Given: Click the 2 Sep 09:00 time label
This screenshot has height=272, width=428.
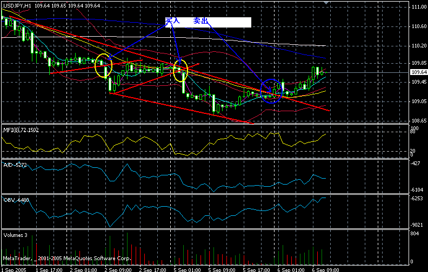Looking at the screenshot, I should tap(118, 270).
